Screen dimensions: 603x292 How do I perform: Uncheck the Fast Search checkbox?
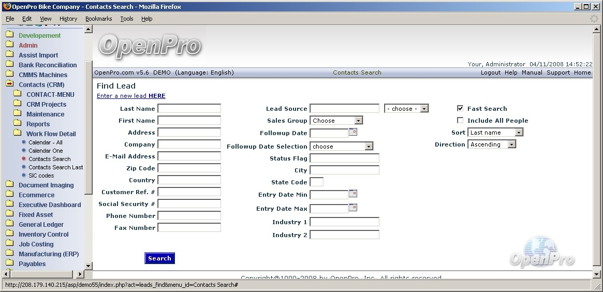(460, 109)
